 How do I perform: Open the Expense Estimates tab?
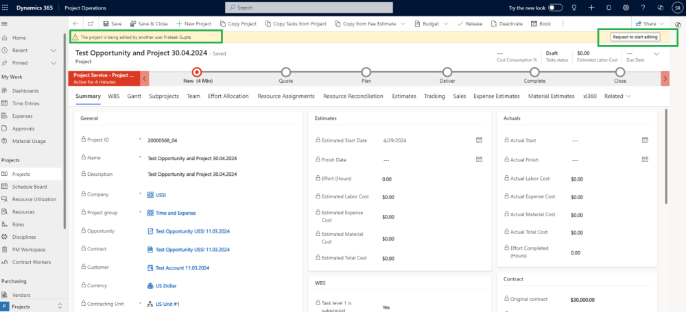click(497, 96)
